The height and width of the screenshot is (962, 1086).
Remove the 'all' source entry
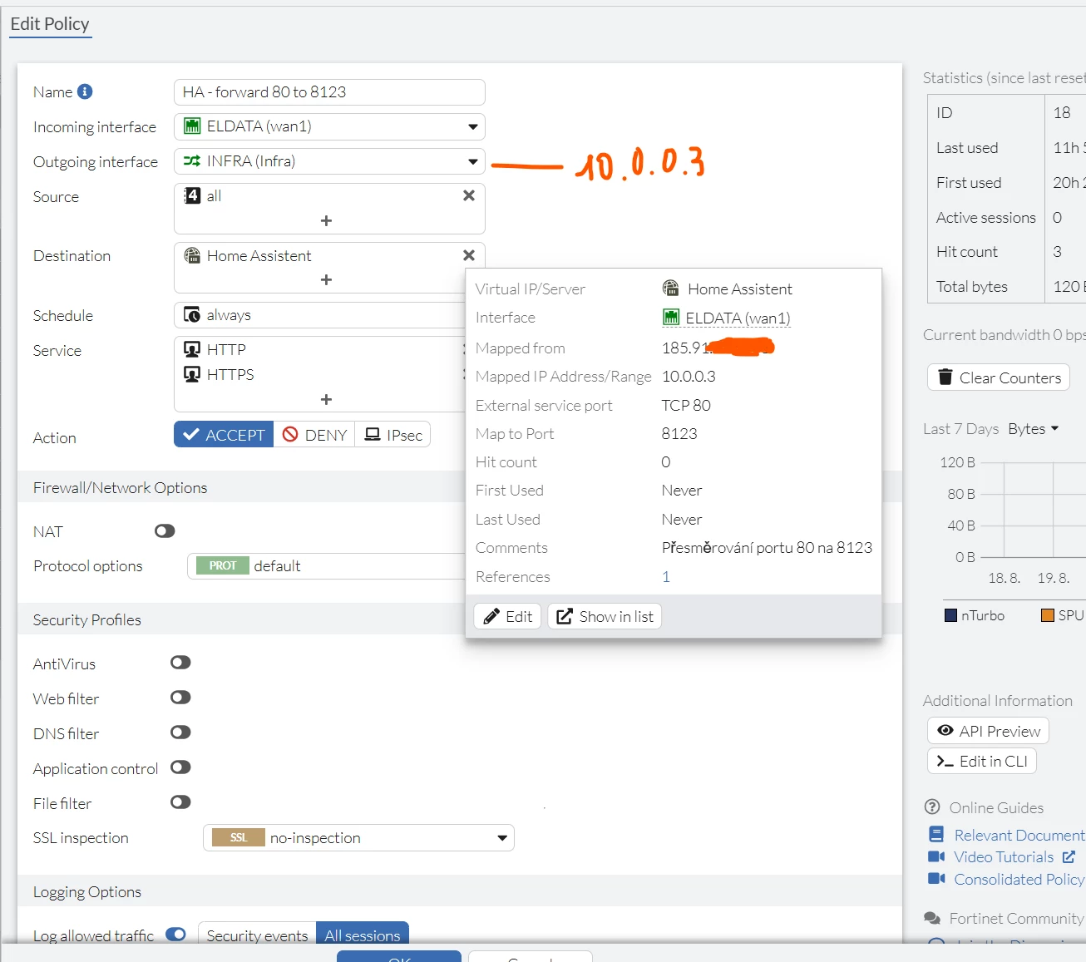(x=469, y=195)
